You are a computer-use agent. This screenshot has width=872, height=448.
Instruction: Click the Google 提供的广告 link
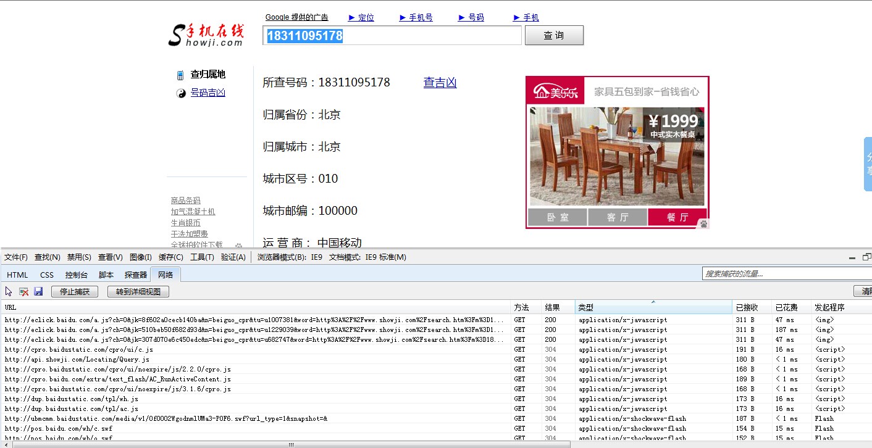click(297, 17)
